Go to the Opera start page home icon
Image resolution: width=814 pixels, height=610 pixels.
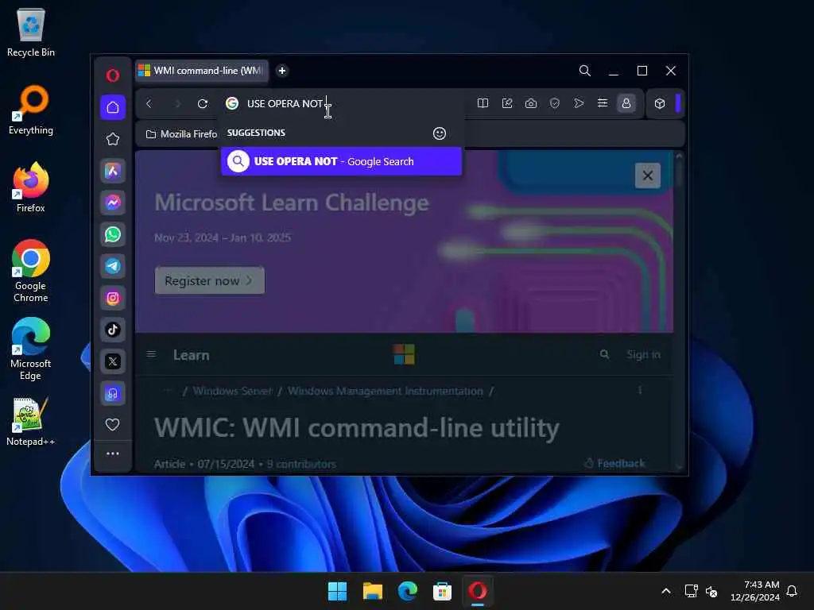(x=113, y=107)
